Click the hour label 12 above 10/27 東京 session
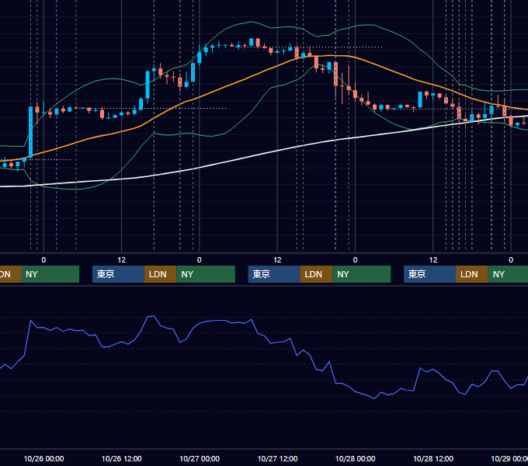This screenshot has width=528, height=466. (x=277, y=260)
